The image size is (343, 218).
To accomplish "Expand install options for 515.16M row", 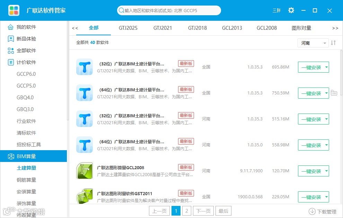I will [326, 119].
